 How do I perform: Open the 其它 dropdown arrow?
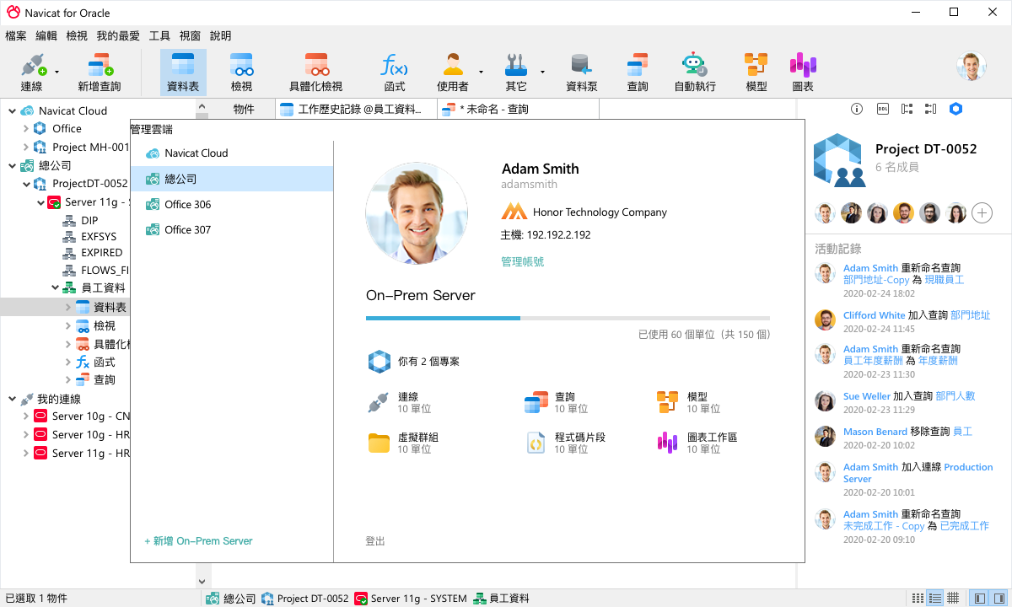542,73
